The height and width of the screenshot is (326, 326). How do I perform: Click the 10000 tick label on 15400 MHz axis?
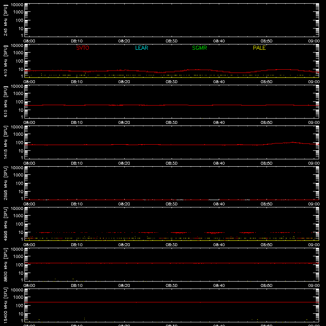coord(17,290)
